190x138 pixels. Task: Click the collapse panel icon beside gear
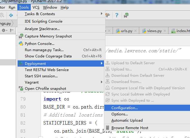point(12,30)
